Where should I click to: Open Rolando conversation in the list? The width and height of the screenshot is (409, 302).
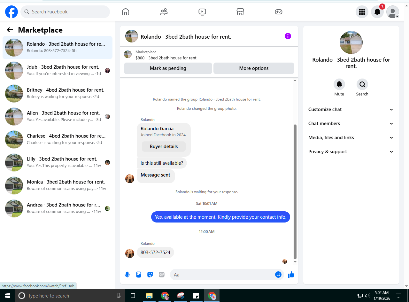pyautogui.click(x=58, y=48)
